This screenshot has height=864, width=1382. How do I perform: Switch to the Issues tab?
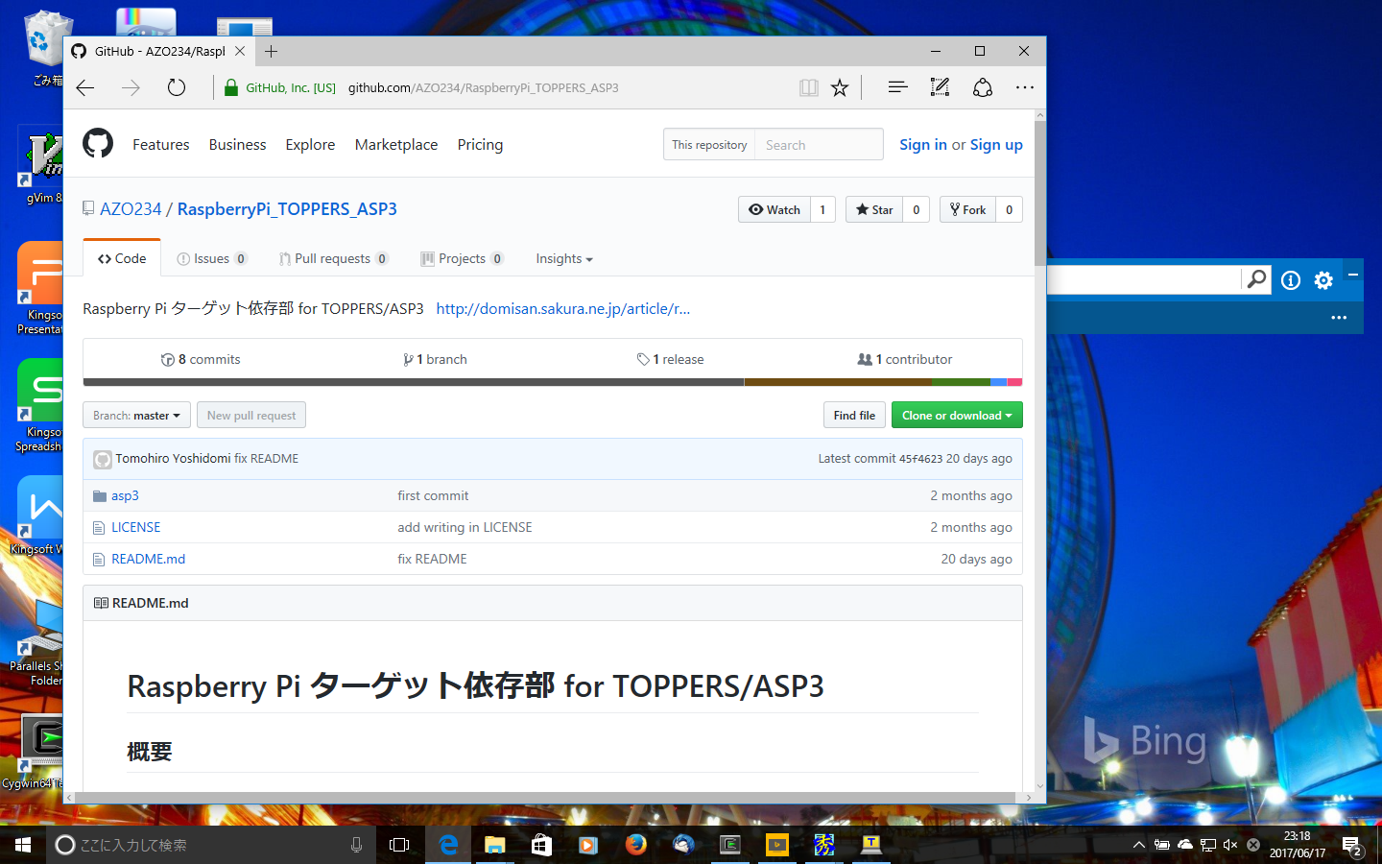point(212,259)
